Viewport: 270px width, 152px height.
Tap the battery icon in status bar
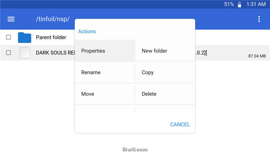[240, 4]
